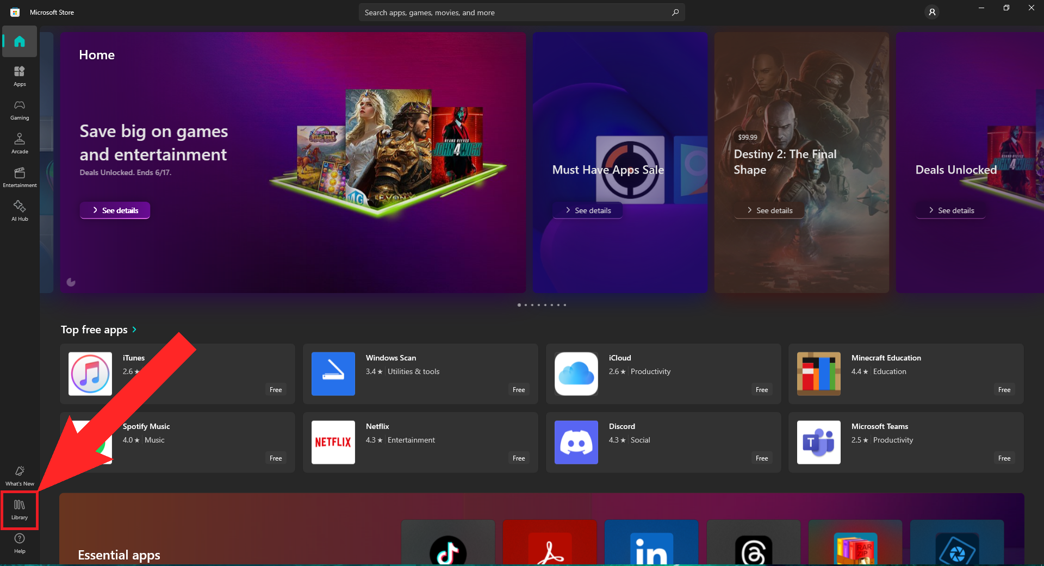Go to the Gaming section
Screen dimensions: 1044x566
(20, 110)
